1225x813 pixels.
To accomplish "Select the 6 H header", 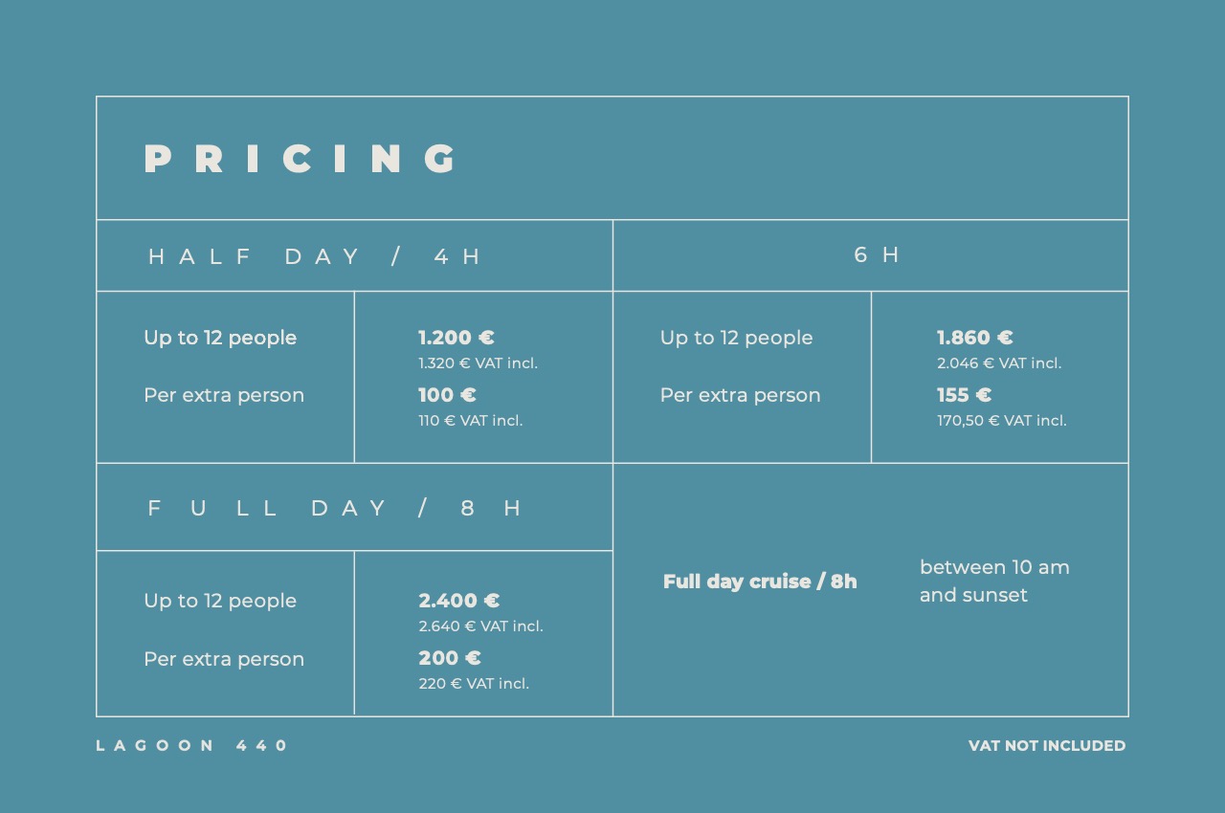I will (x=878, y=254).
